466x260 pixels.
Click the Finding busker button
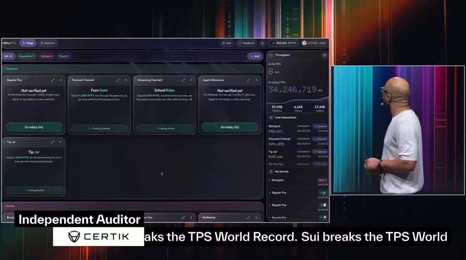[34, 190]
